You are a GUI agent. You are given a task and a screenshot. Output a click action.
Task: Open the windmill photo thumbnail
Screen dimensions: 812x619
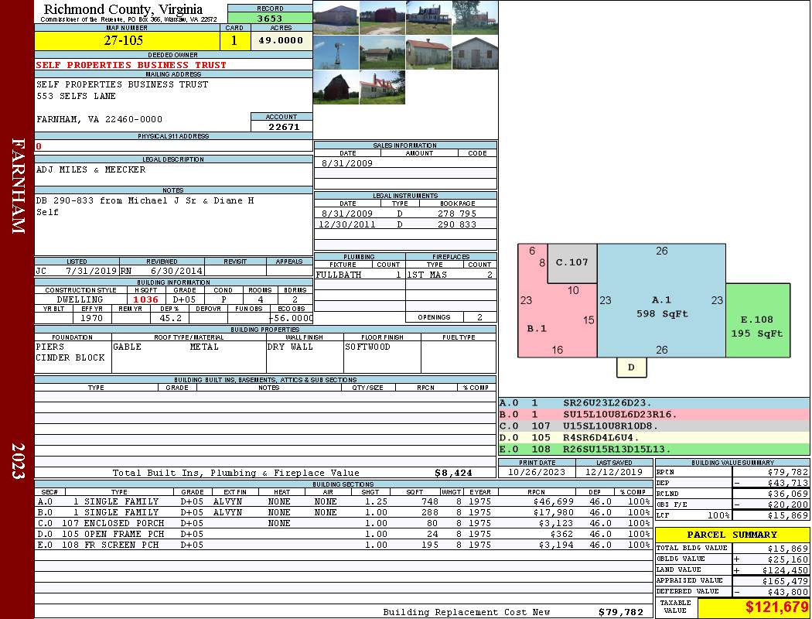coord(336,53)
